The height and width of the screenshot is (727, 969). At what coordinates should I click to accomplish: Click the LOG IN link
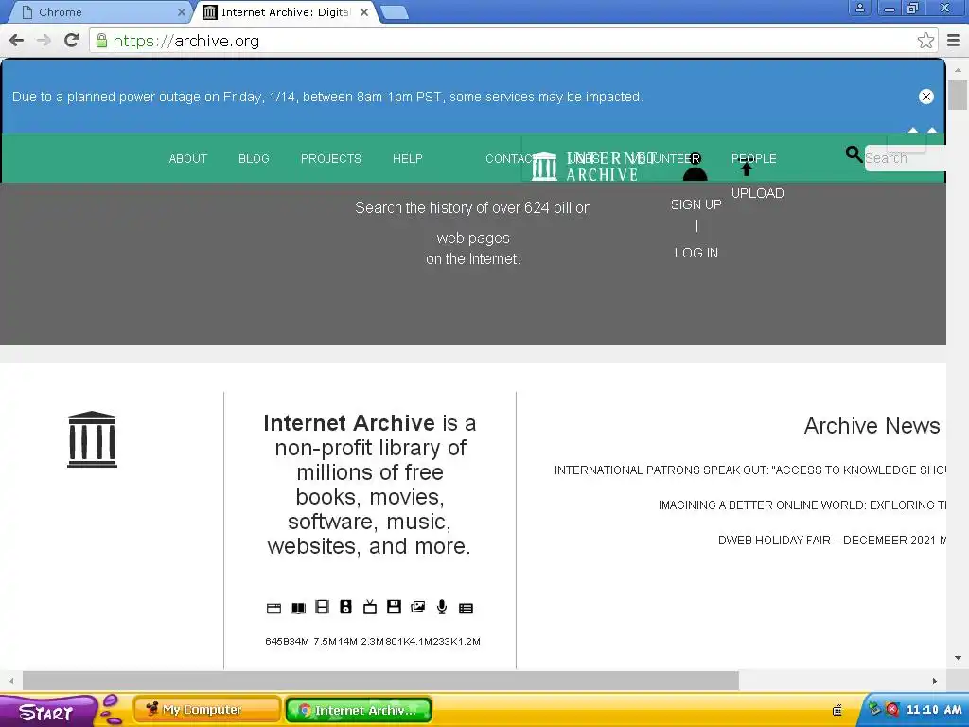(x=696, y=253)
